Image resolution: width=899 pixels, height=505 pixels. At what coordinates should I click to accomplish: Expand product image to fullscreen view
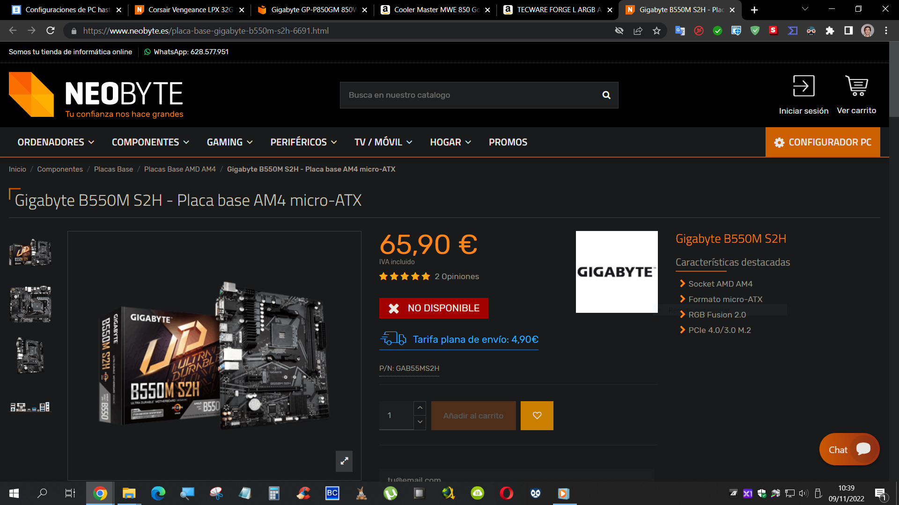[344, 461]
